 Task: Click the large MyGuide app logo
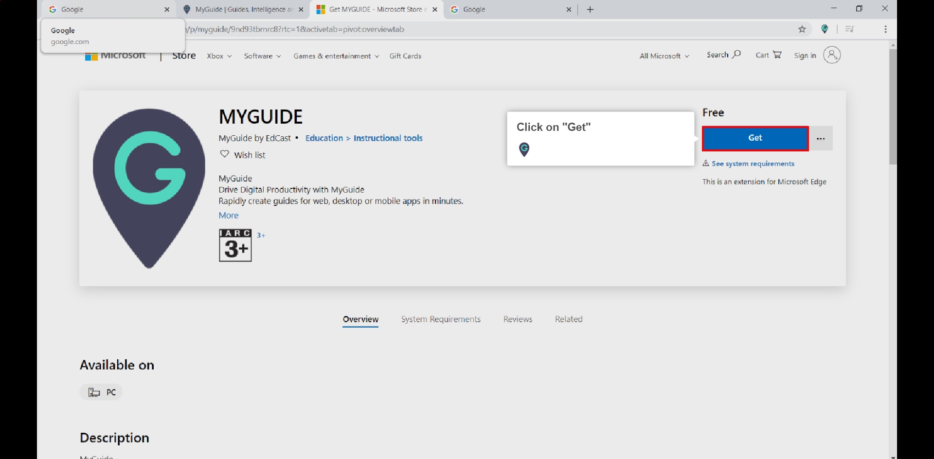tap(149, 188)
